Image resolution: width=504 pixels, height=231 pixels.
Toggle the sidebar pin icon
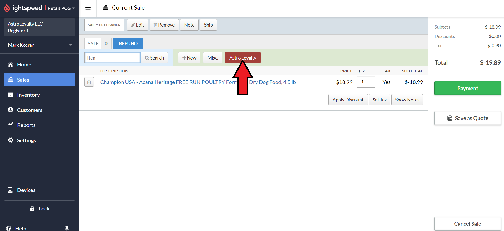point(67,228)
